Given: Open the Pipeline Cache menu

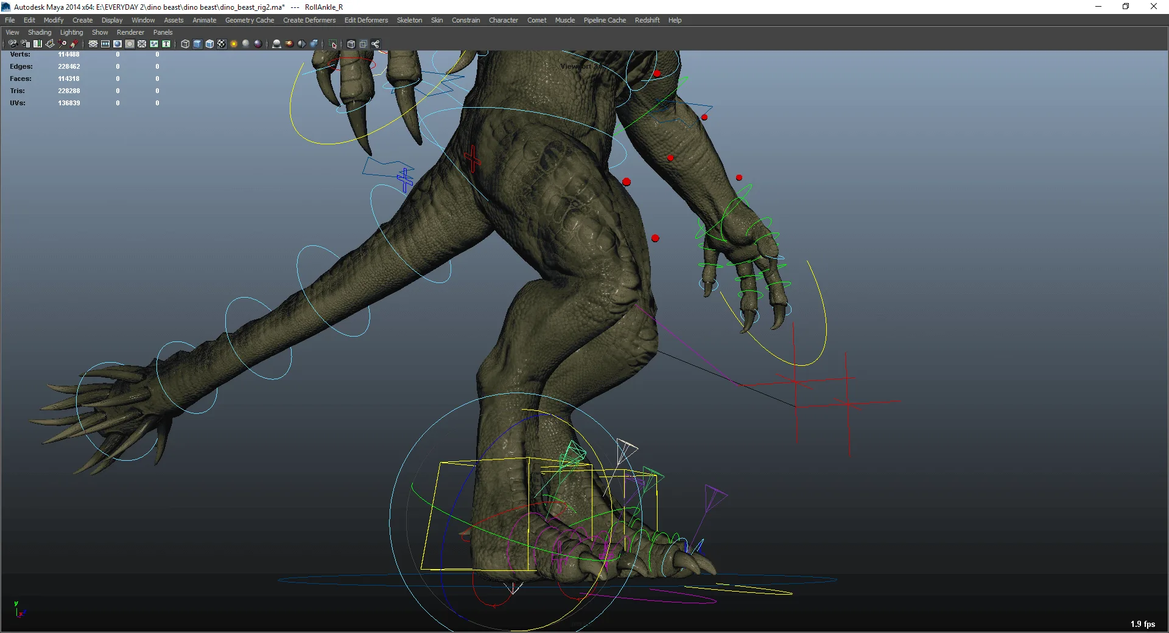Looking at the screenshot, I should [605, 20].
